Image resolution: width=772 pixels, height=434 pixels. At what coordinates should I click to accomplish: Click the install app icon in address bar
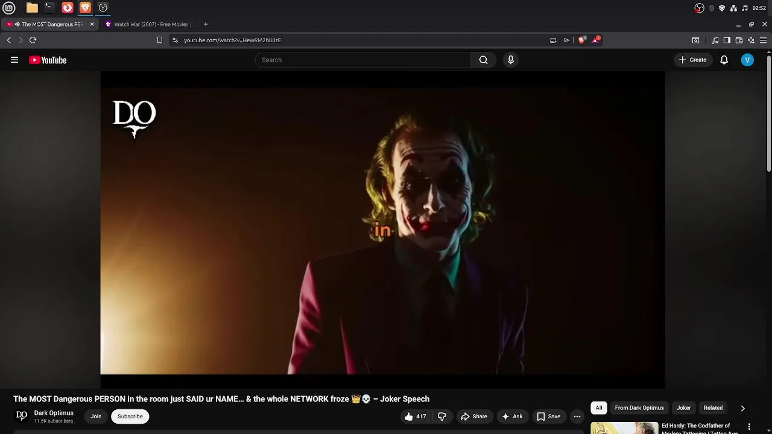click(553, 40)
